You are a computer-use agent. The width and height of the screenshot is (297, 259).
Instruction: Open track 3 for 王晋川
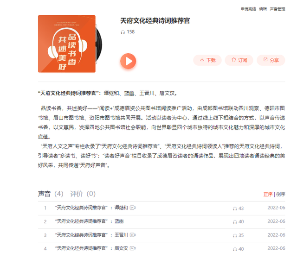91,235
